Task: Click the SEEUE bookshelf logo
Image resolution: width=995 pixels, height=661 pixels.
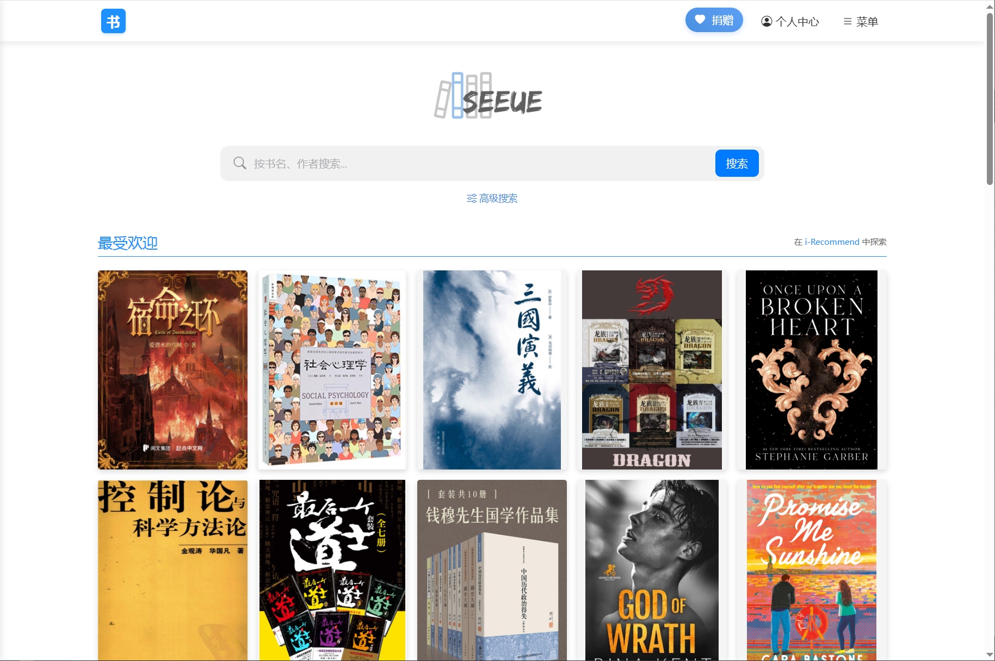Action: pos(488,96)
